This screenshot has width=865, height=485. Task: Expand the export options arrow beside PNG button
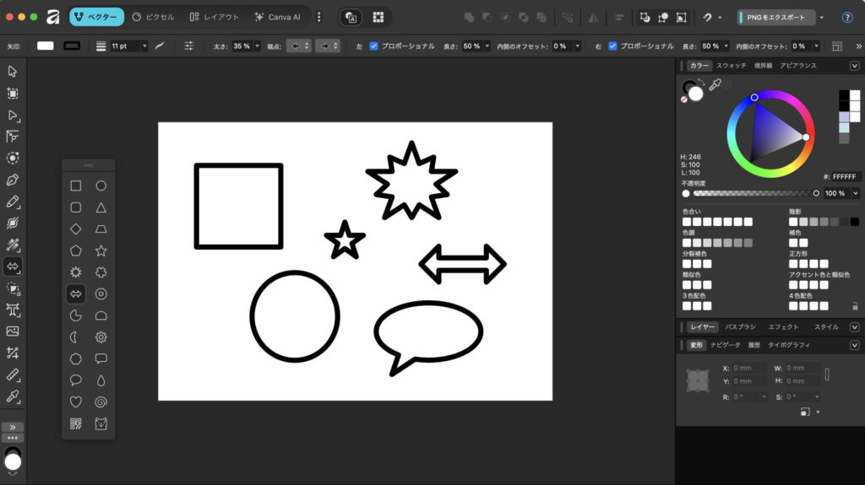pyautogui.click(x=822, y=17)
